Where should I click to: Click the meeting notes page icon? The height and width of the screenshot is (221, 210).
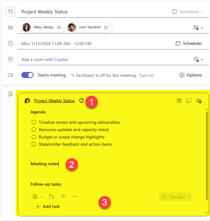[x=10, y=94]
